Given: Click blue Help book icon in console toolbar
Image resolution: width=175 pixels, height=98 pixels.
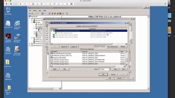Looking at the screenshot, I should (43, 13).
